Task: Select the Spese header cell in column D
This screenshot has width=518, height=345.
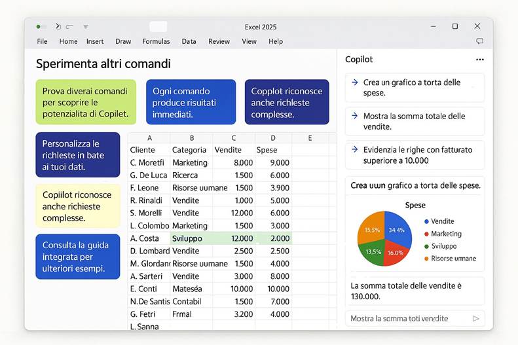Action: coord(273,150)
